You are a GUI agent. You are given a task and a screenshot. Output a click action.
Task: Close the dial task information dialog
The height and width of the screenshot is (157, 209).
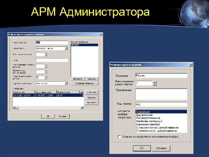[101, 34]
